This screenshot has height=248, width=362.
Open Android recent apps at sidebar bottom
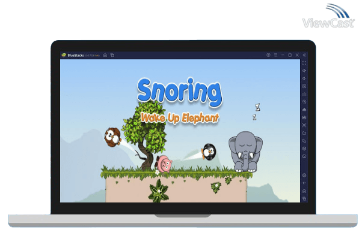(304, 199)
